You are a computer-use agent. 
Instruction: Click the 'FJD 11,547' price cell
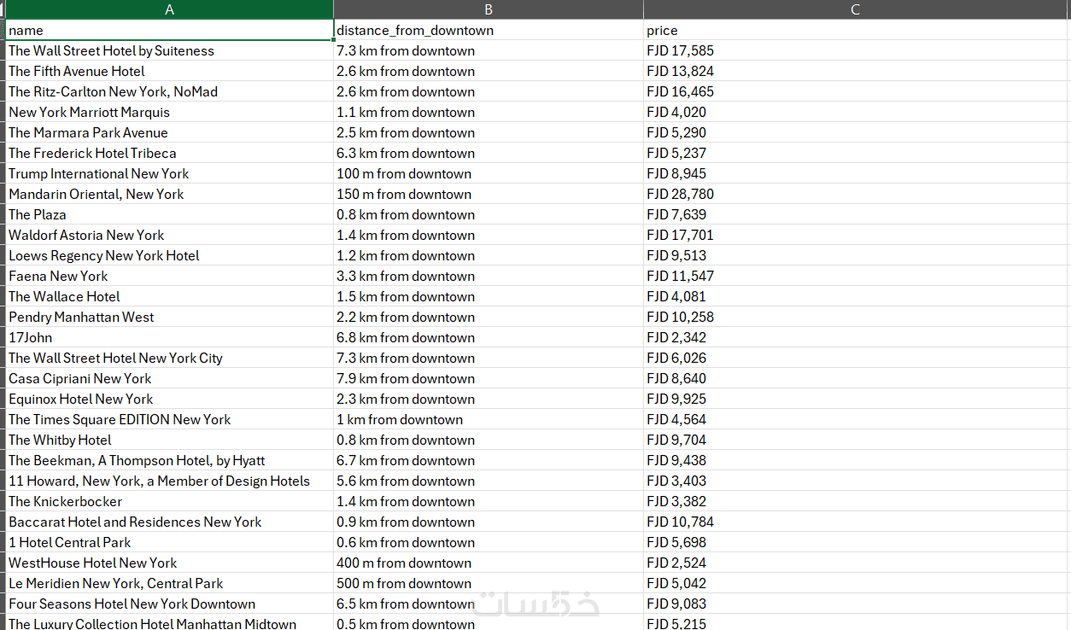pyautogui.click(x=857, y=276)
